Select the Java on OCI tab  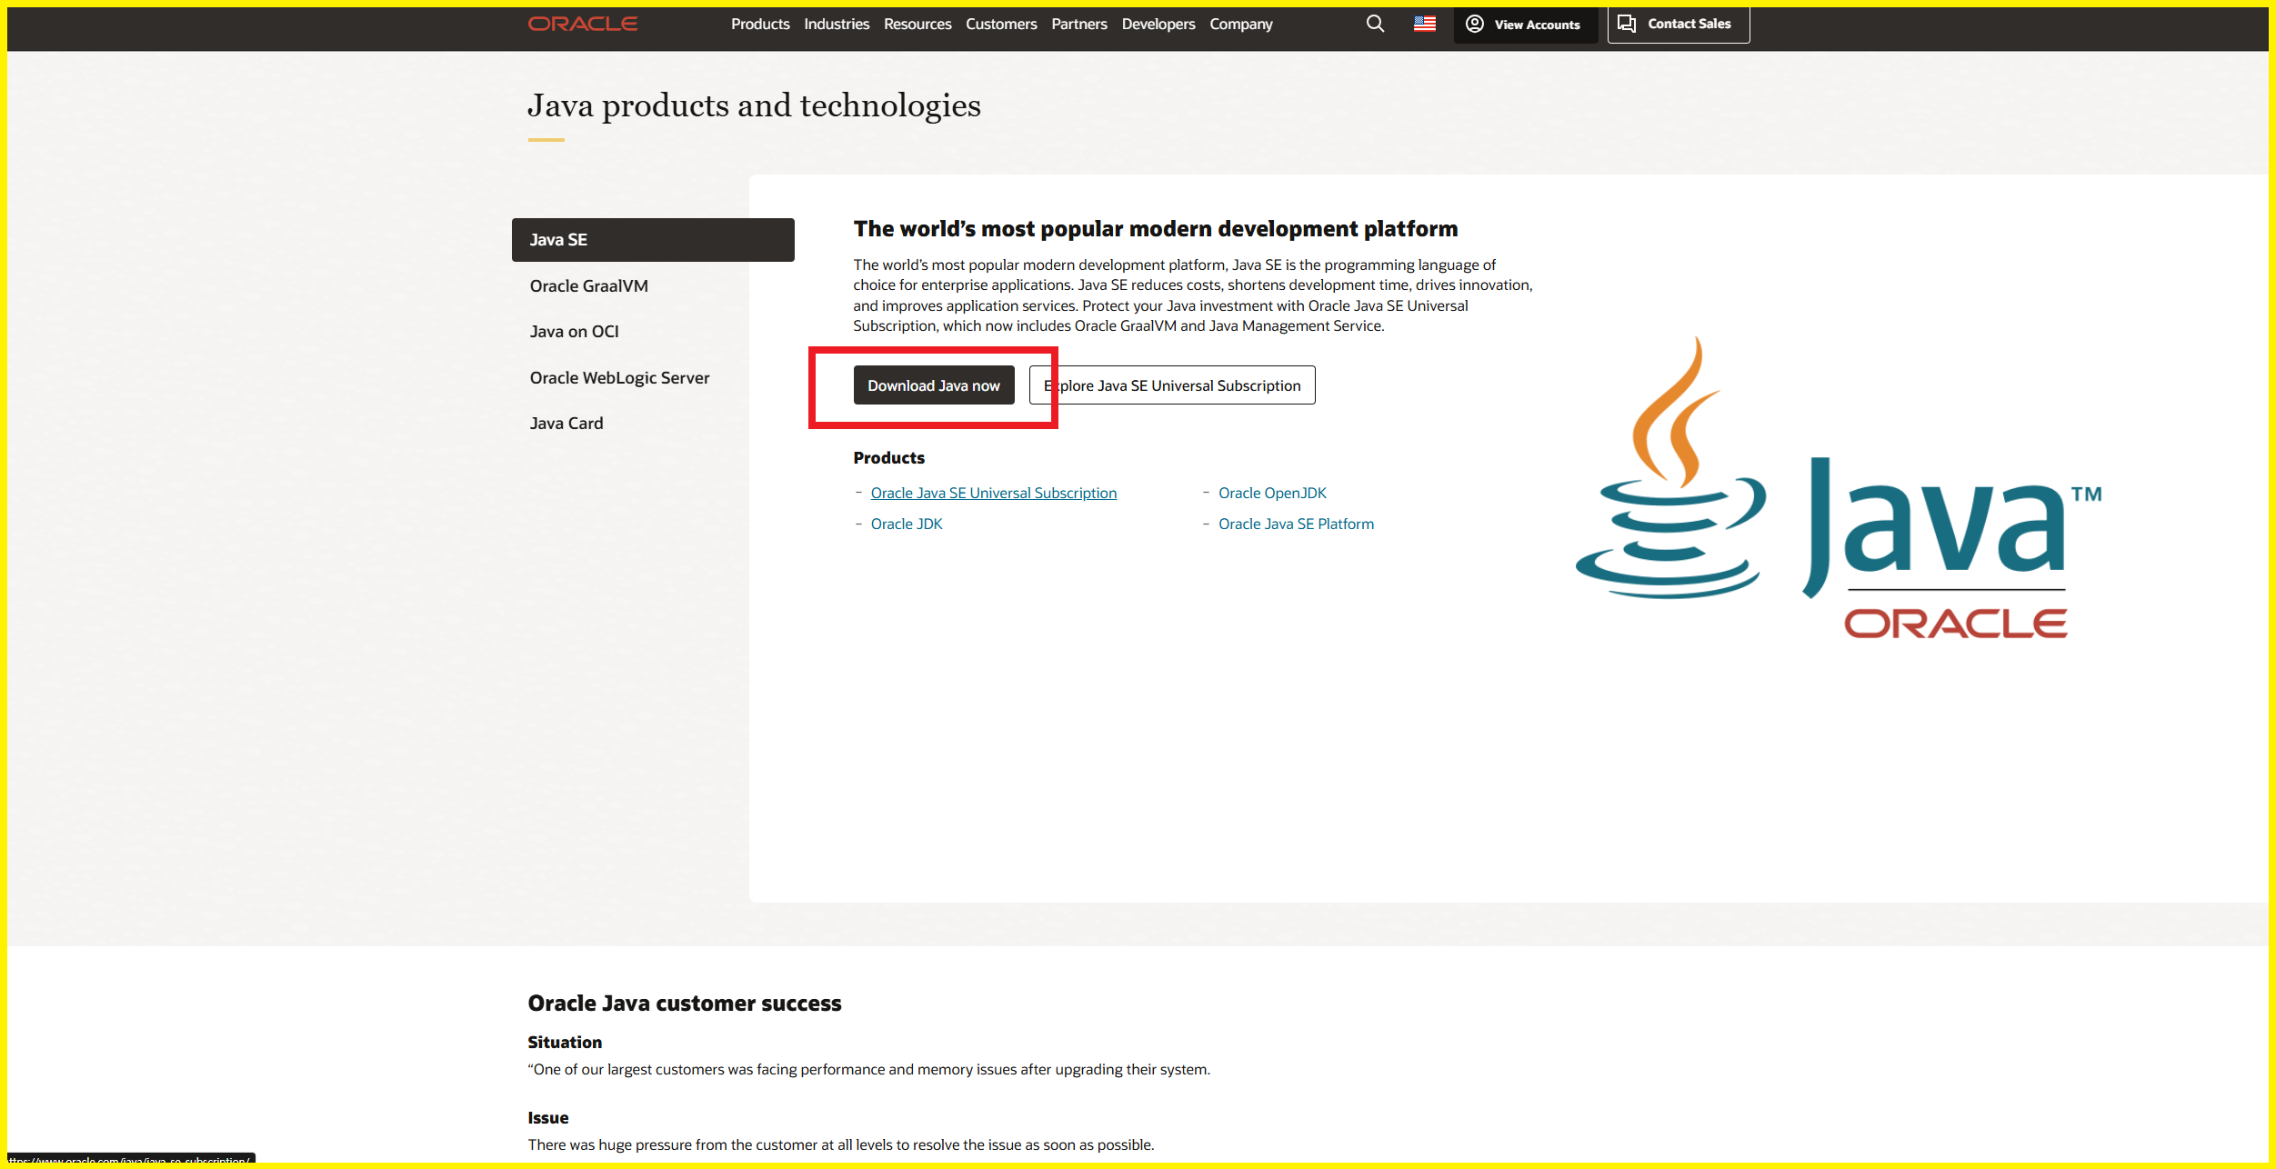tap(574, 332)
